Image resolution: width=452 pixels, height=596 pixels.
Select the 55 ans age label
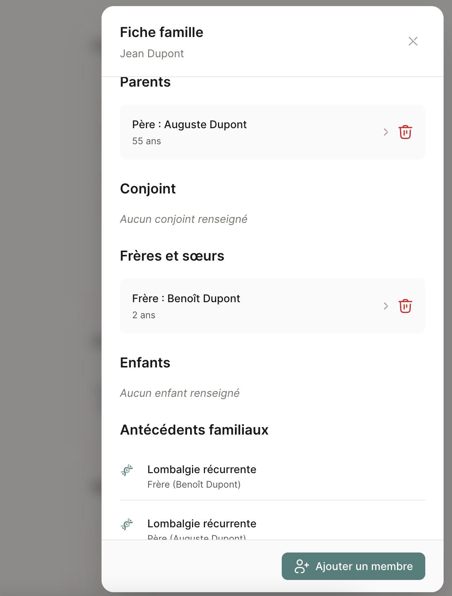(147, 141)
